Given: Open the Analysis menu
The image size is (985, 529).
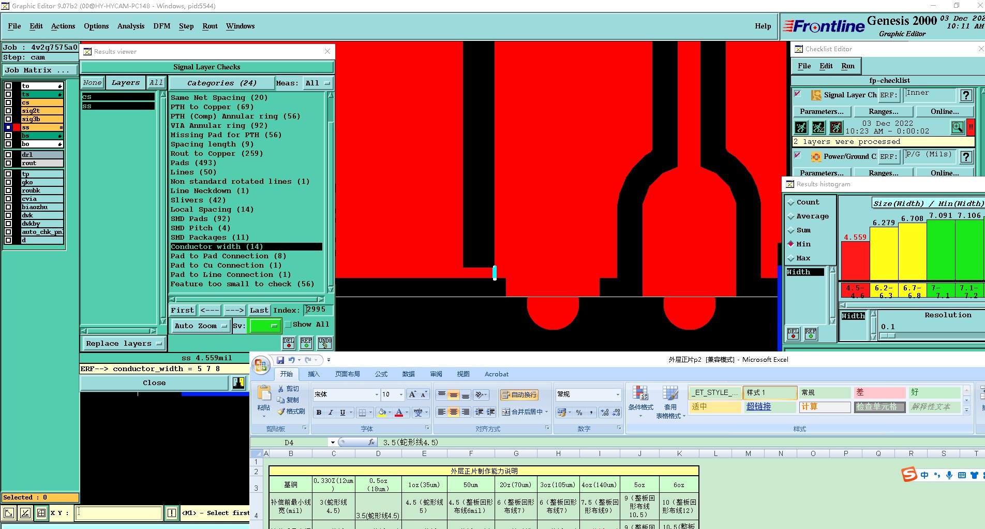Looking at the screenshot, I should pos(131,26).
